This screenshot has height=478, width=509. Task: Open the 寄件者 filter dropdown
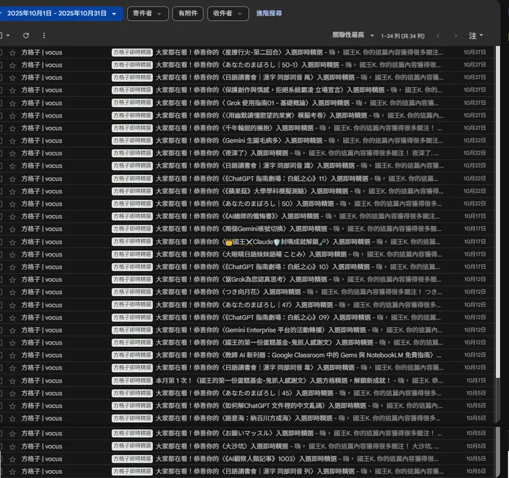[x=148, y=13]
